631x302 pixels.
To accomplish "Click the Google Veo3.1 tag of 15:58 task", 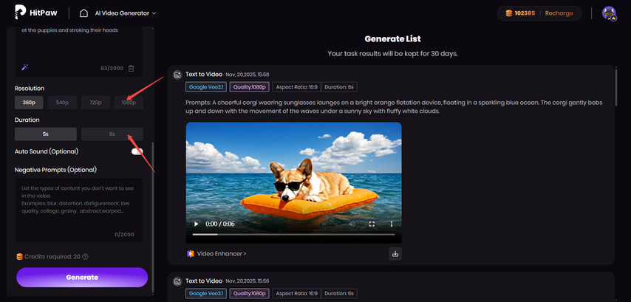I will tap(206, 87).
